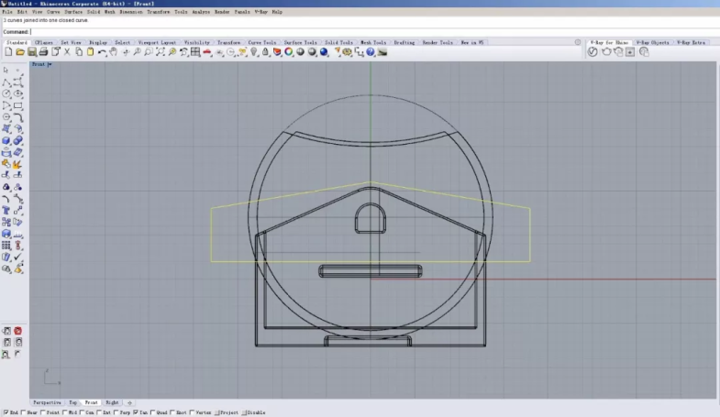Image resolution: width=720 pixels, height=417 pixels.
Task: Open the toolbar options gear menu
Action: tap(577, 42)
